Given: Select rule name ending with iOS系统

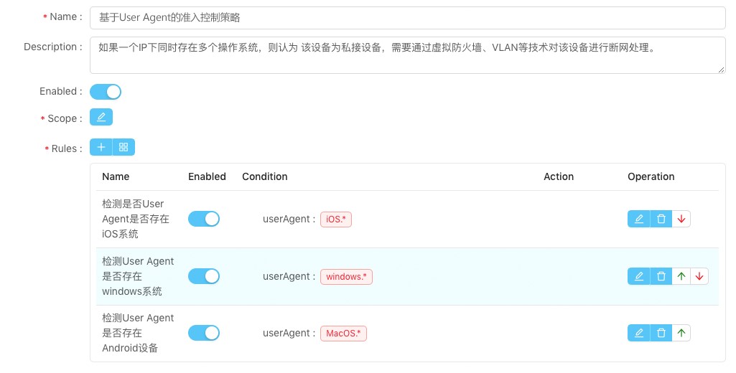Looking at the screenshot, I should 136,219.
